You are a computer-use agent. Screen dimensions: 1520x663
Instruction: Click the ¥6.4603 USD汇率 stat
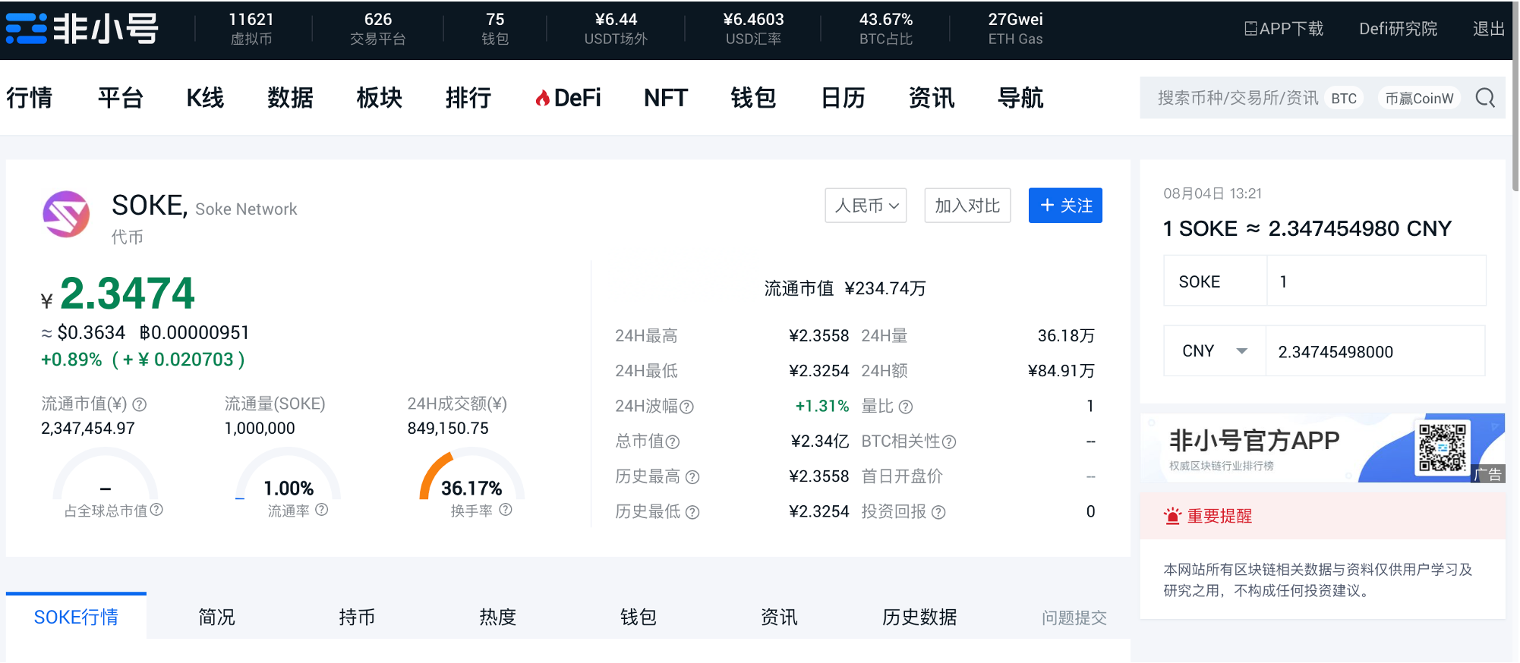tap(753, 29)
